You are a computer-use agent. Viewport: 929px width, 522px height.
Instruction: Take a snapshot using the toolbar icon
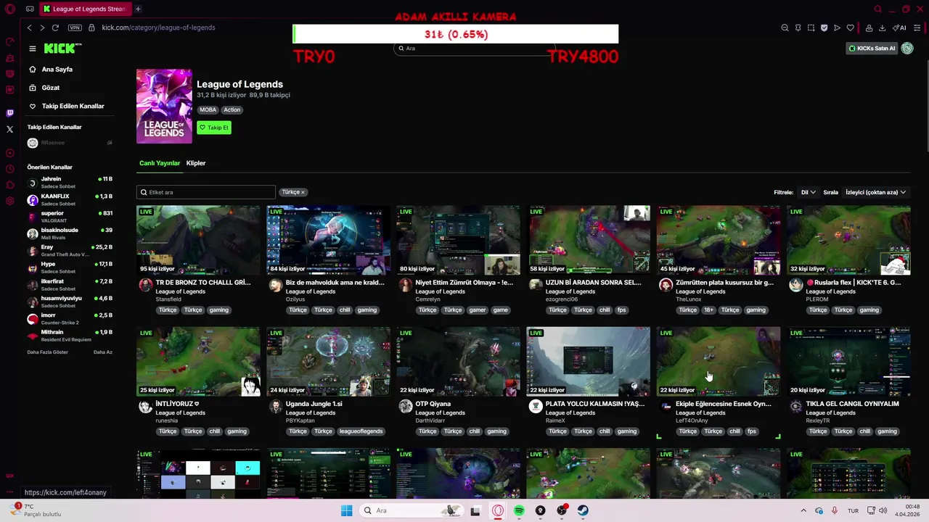point(811,28)
